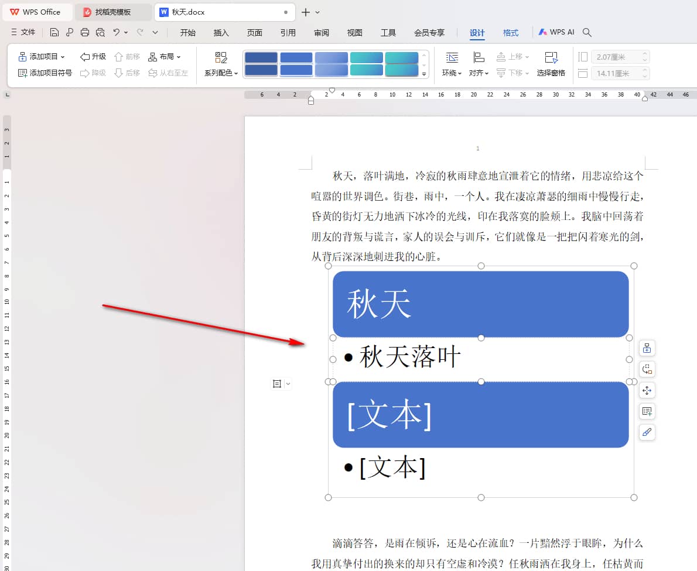Click the change shape floating icon beside SmartArt
Screen dimensions: 697x571
[x=647, y=369]
